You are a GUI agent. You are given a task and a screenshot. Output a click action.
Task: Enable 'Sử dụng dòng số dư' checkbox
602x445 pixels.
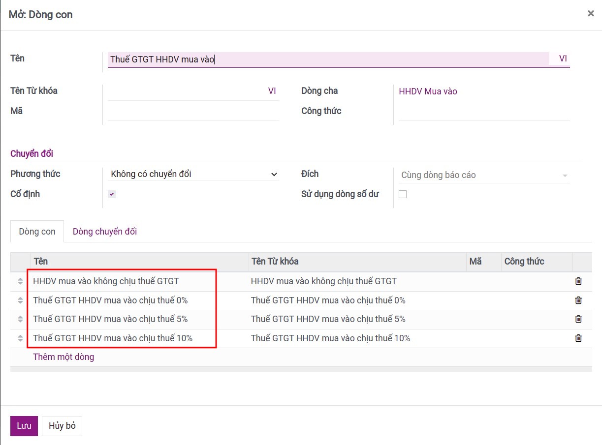point(403,194)
